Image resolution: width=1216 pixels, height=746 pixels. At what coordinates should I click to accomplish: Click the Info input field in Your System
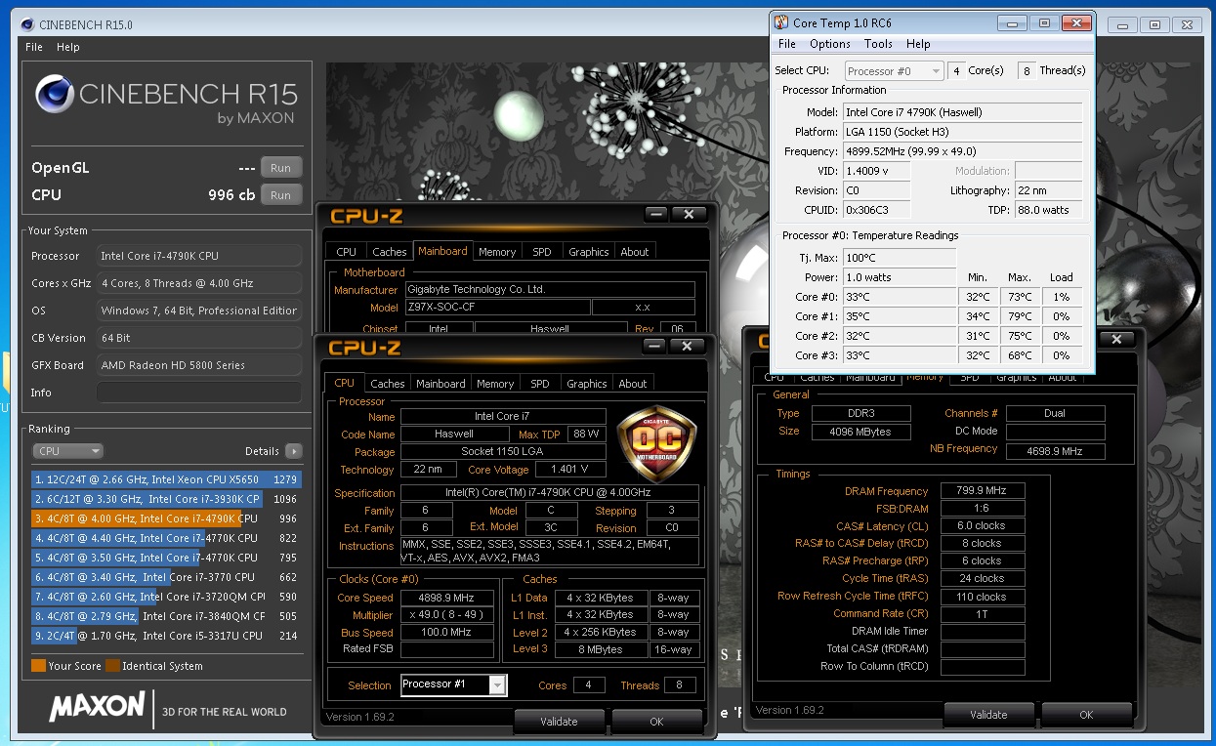click(x=199, y=393)
